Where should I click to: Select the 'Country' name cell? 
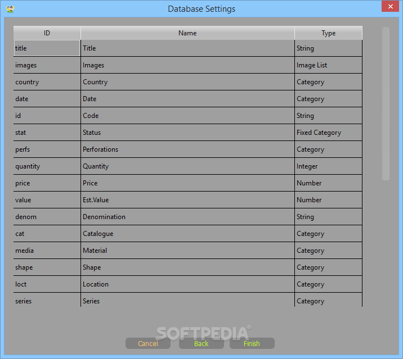(187, 82)
